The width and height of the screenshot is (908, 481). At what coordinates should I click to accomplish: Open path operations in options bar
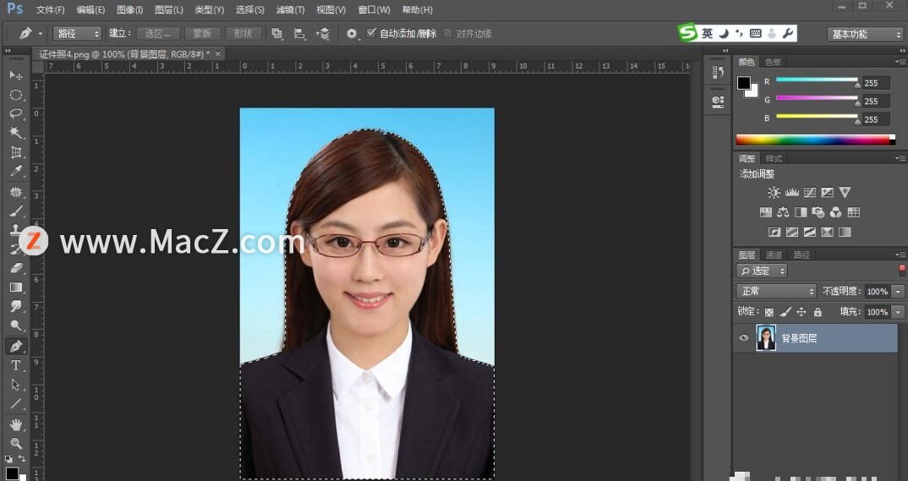click(276, 34)
